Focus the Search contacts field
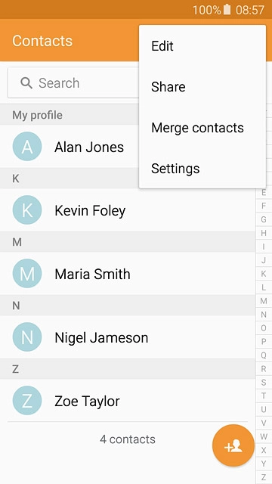Viewport: 272px width, 484px height. pyautogui.click(x=74, y=82)
